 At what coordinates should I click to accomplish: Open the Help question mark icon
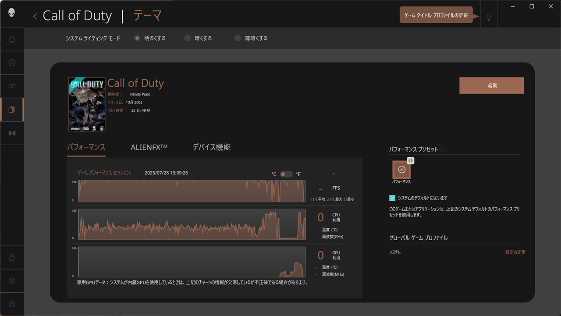[x=12, y=304]
